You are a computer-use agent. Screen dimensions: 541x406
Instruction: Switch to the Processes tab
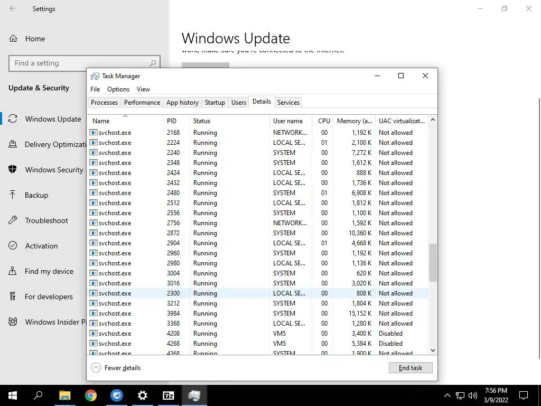[104, 102]
